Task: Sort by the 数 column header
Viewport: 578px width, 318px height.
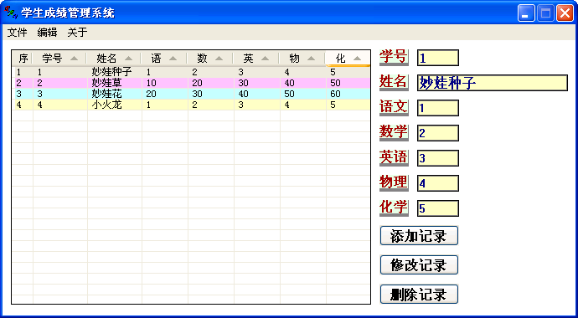Action: click(x=210, y=59)
